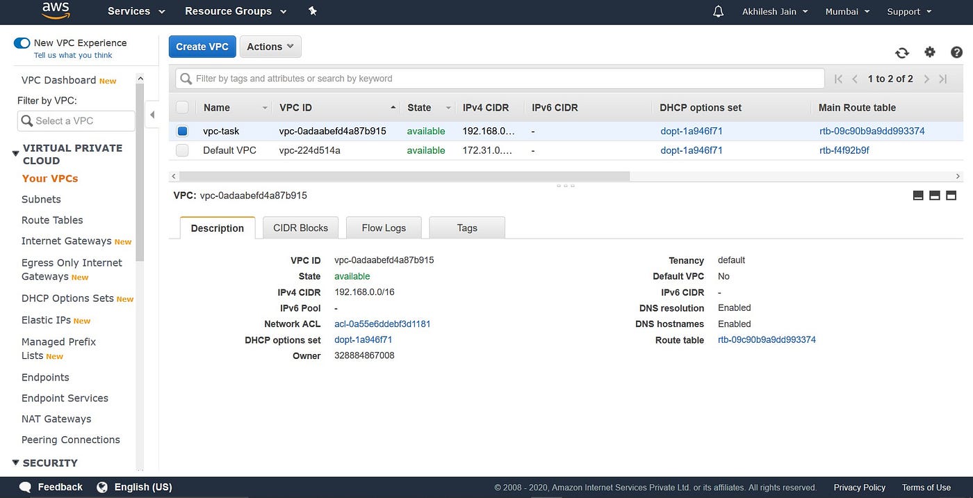Click the Feedback speech bubble icon

(26, 487)
